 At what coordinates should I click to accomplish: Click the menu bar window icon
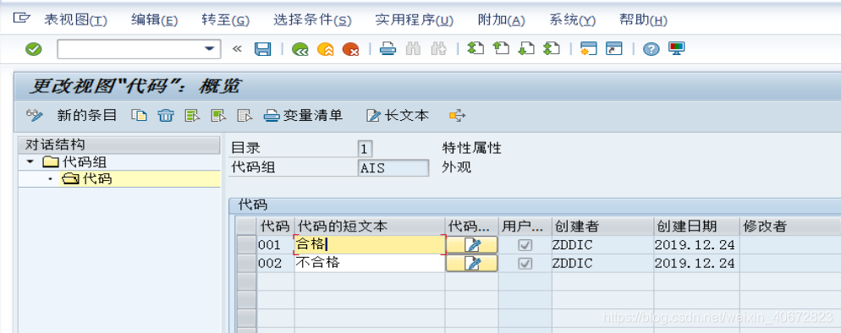tap(21, 19)
